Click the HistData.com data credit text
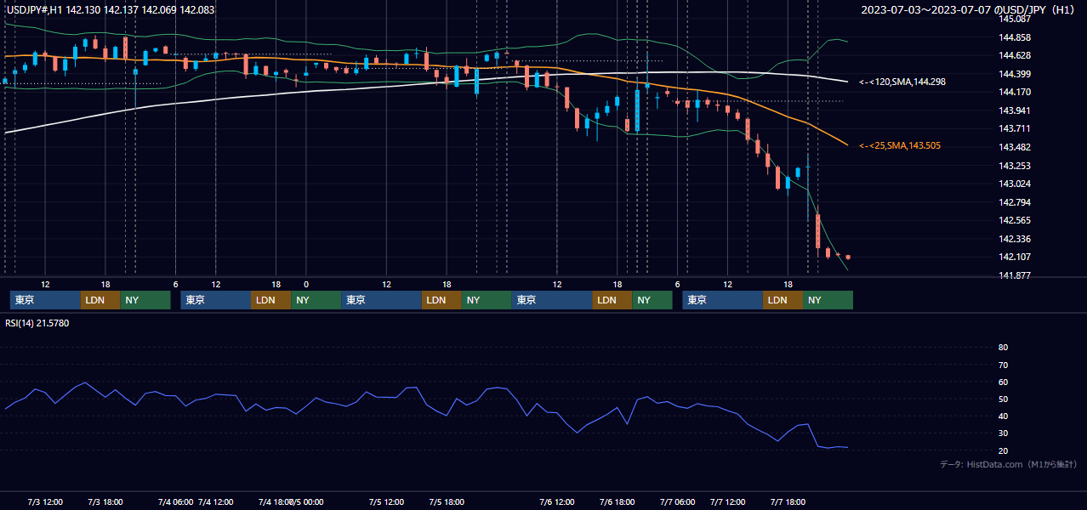This screenshot has height=510, width=1087. [1009, 464]
